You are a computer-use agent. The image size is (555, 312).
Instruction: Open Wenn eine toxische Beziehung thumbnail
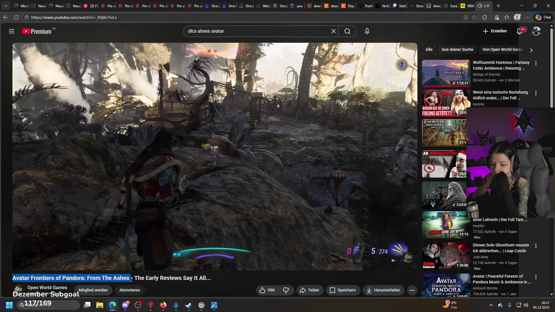pyautogui.click(x=444, y=103)
